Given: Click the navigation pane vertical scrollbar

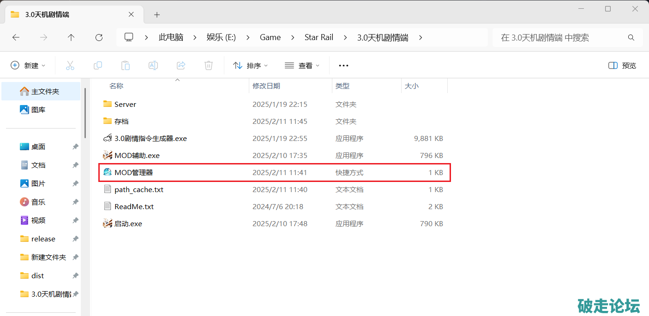Looking at the screenshot, I should [x=85, y=111].
